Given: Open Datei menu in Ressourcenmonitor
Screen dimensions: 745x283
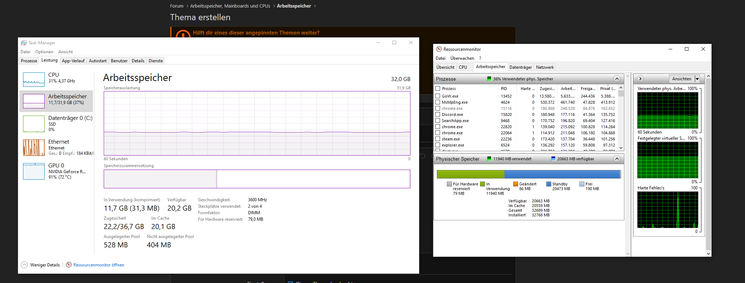Looking at the screenshot, I should pyautogui.click(x=440, y=58).
